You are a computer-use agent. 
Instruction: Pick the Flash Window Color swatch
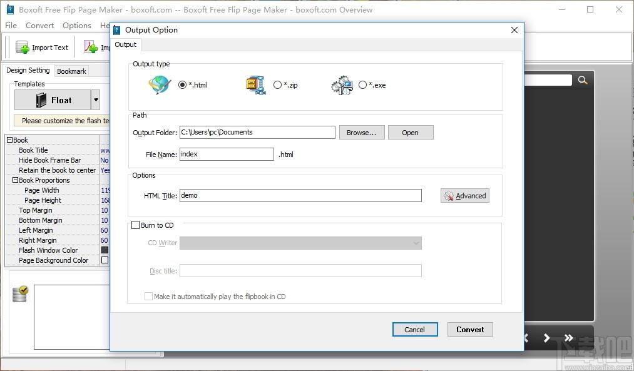pyautogui.click(x=105, y=250)
